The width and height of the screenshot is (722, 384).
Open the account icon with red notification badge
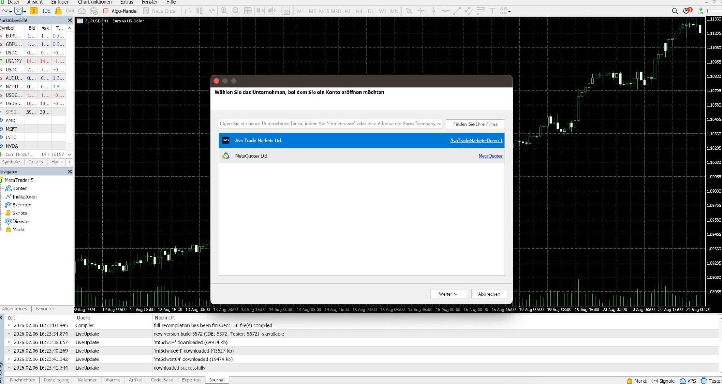687,11
